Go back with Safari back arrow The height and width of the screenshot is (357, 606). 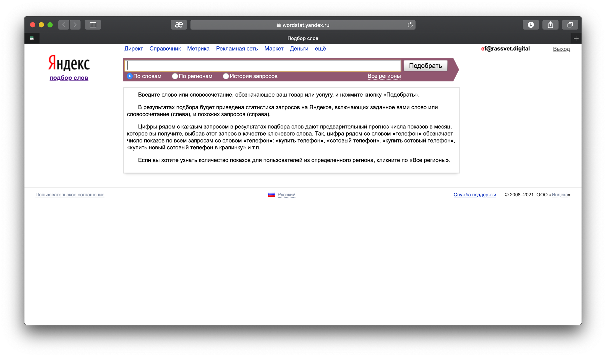pos(64,25)
